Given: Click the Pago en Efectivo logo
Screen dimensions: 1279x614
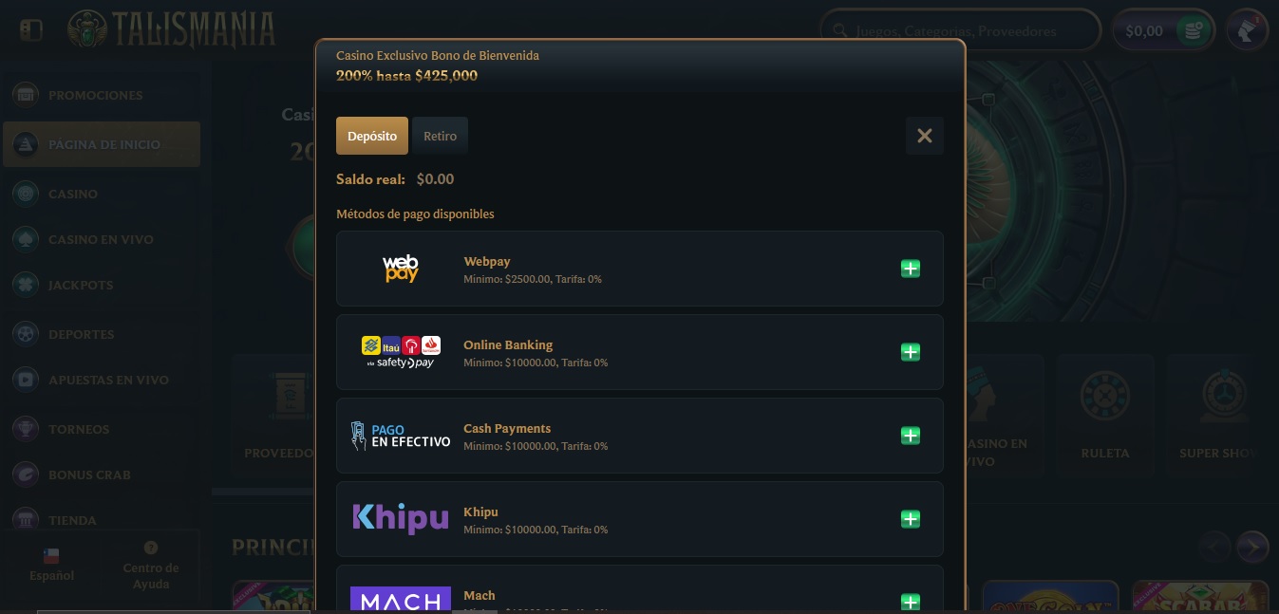Looking at the screenshot, I should tap(401, 436).
